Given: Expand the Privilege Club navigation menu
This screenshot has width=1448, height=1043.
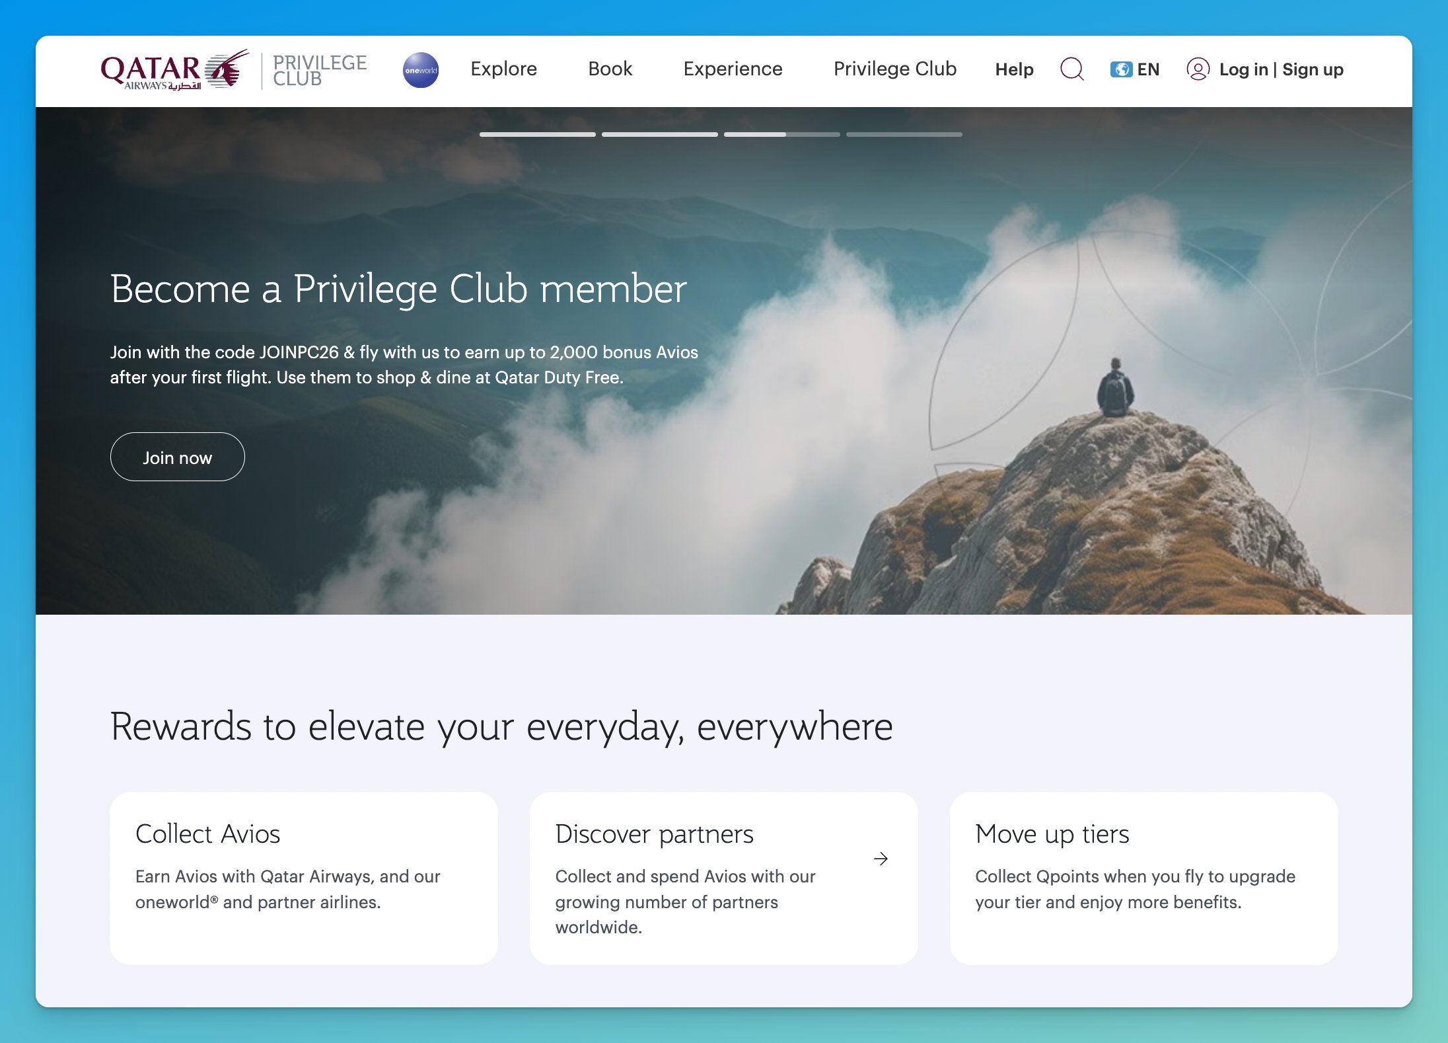Looking at the screenshot, I should 894,69.
